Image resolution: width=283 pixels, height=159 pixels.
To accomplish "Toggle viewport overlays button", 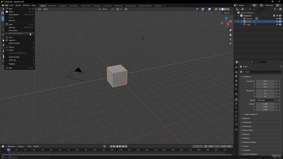I will coord(209,9).
